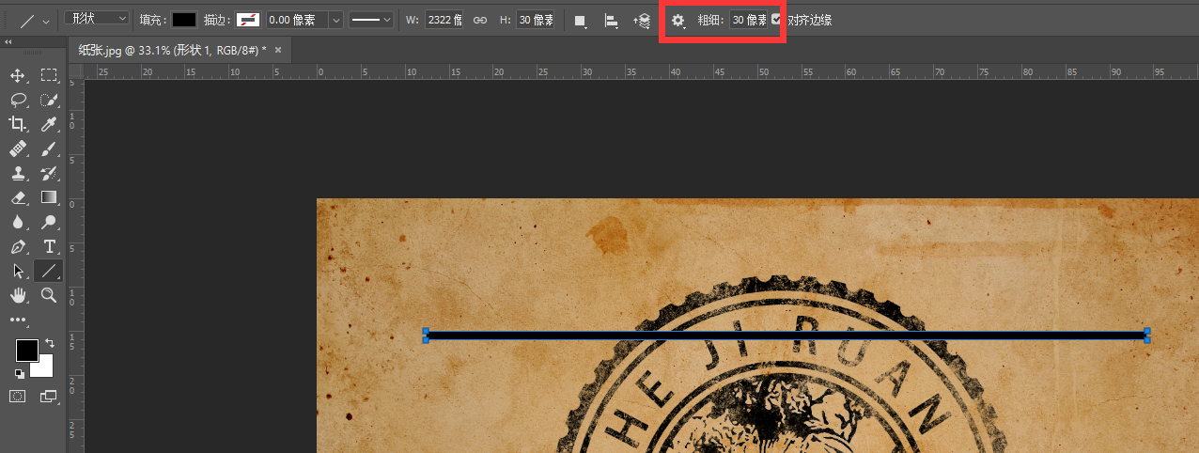This screenshot has width=1199, height=453.
Task: Select the Clone Stamp tool
Action: coord(17,173)
